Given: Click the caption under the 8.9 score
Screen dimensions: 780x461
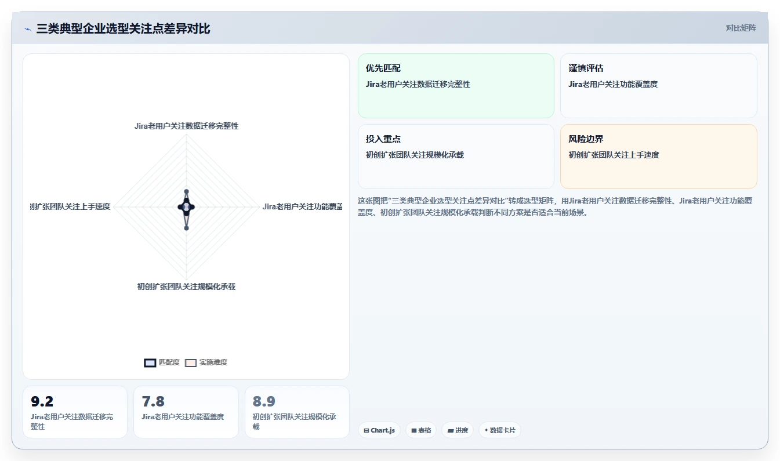Looking at the screenshot, I should click(294, 422).
